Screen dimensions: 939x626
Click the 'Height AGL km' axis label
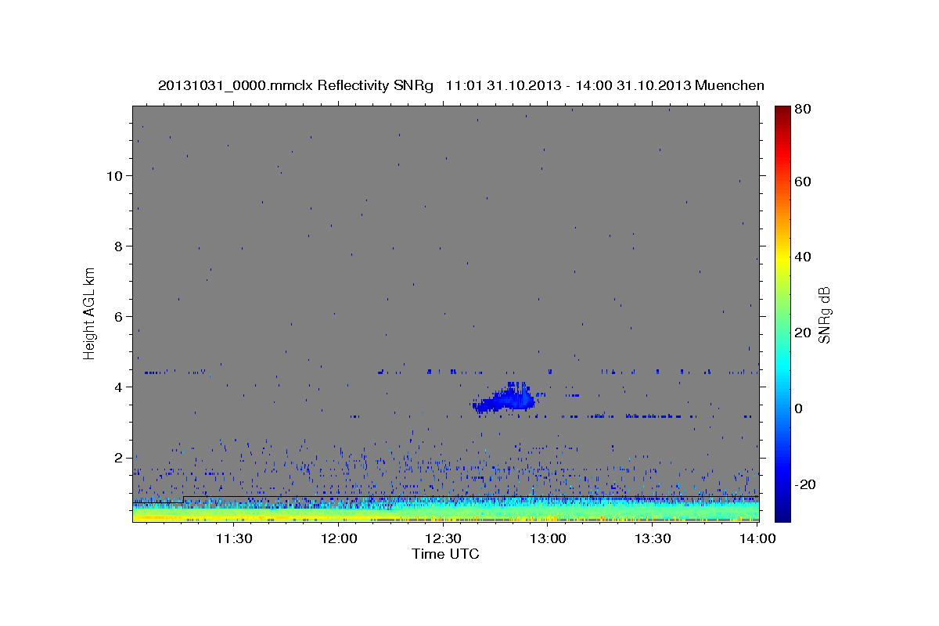tap(90, 312)
